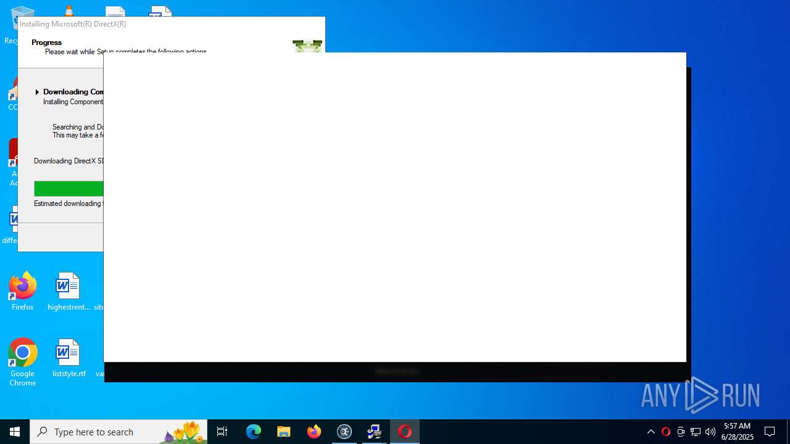The image size is (790, 444).
Task: Switch to the DirectX setup taskbar icon
Action: (x=375, y=432)
